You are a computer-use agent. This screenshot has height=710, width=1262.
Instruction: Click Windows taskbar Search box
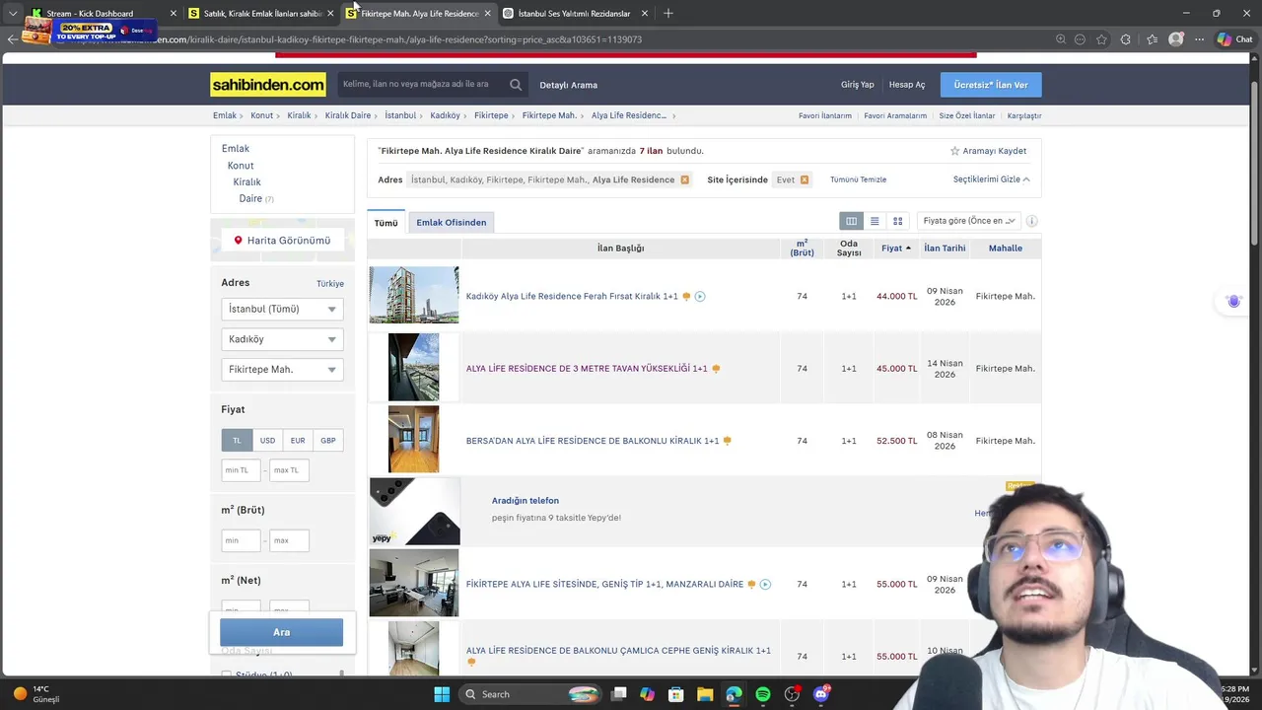point(532,694)
